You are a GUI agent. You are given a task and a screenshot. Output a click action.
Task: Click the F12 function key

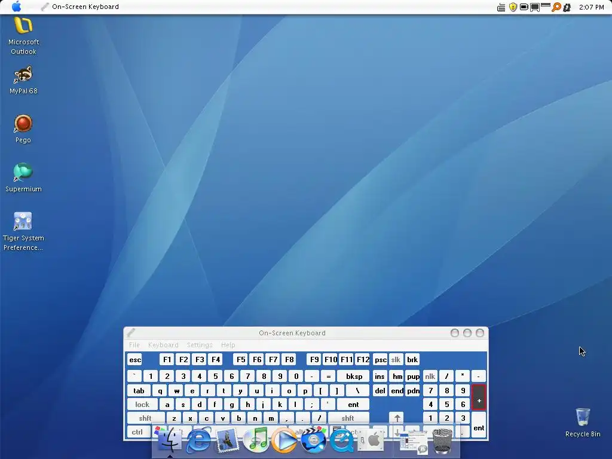363,359
